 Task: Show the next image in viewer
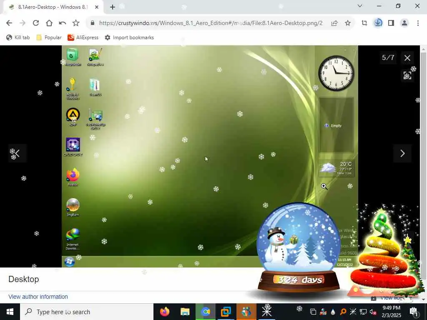[x=402, y=153]
